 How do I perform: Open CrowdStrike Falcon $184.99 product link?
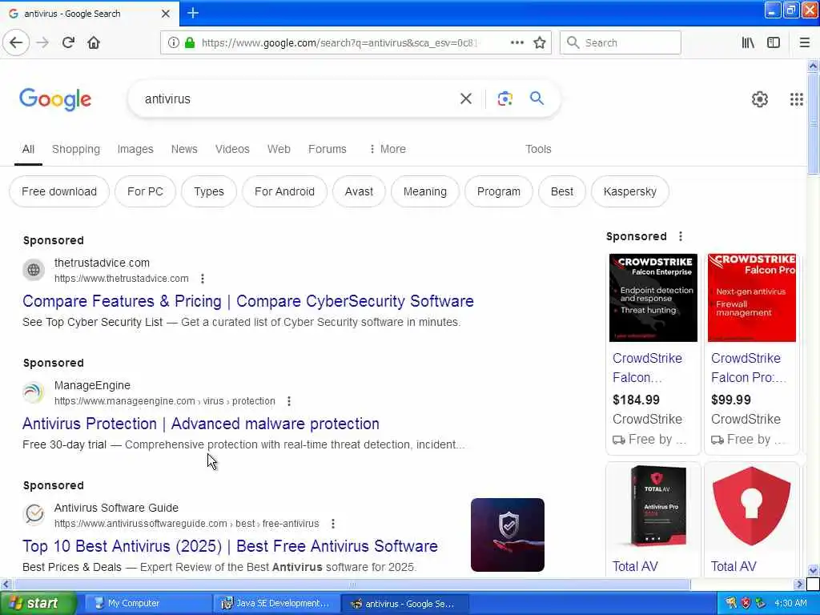(x=647, y=368)
